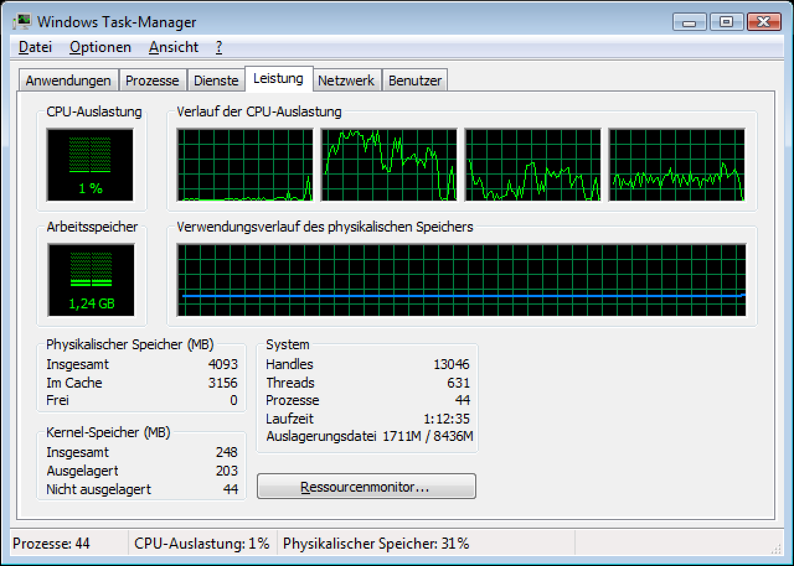Click the Threads value 631
This screenshot has height=566, width=794.
(458, 383)
